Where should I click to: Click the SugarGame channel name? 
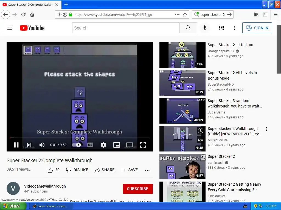click(217, 112)
